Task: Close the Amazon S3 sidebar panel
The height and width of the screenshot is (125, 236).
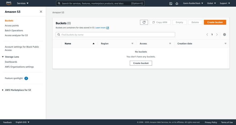Action: tap(41, 12)
